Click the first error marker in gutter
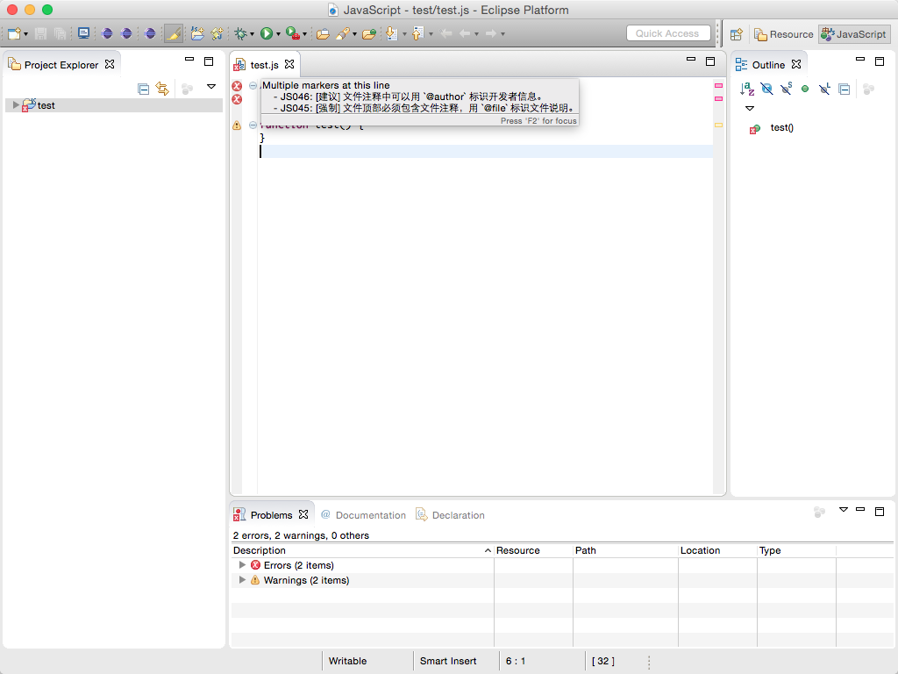The image size is (898, 674). 237,86
